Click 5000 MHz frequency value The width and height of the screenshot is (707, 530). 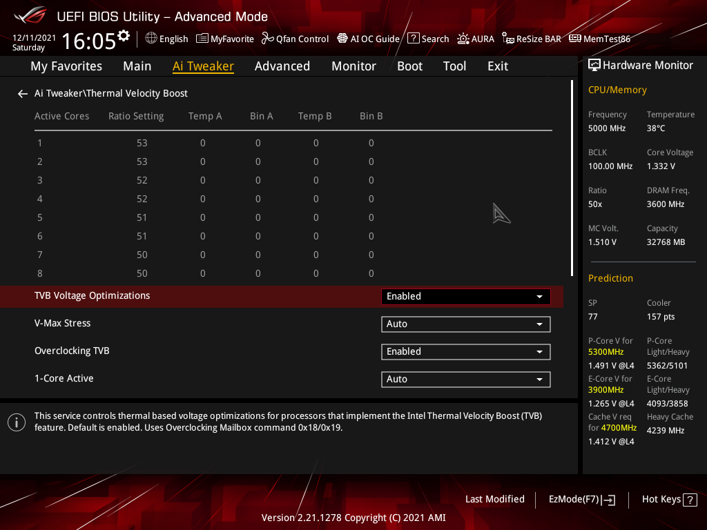[x=606, y=128]
